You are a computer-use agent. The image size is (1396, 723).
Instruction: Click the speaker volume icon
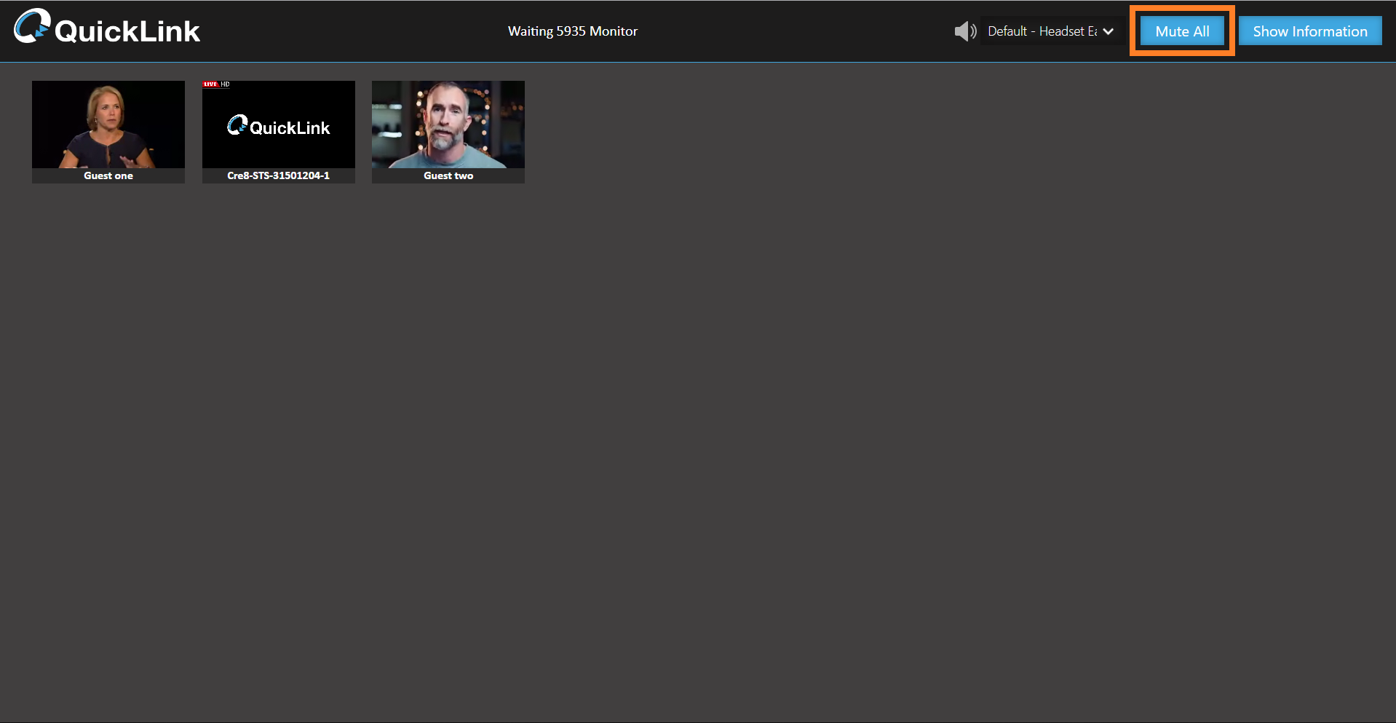pyautogui.click(x=964, y=31)
